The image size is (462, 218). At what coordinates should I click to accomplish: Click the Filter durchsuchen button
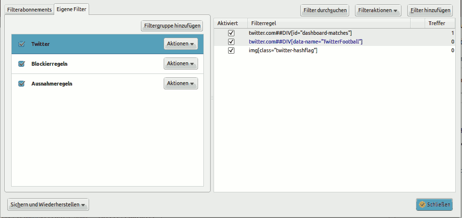coord(324,10)
